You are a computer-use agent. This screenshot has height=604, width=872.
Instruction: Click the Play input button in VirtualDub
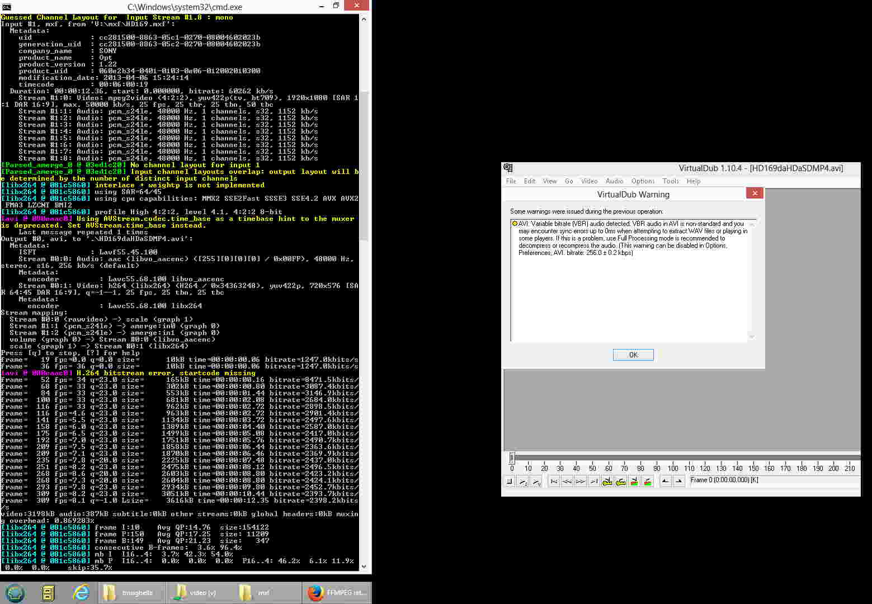[523, 482]
